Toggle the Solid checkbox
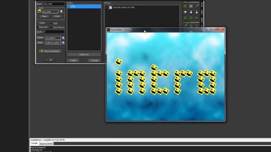271x152 pixels. tap(51, 23)
